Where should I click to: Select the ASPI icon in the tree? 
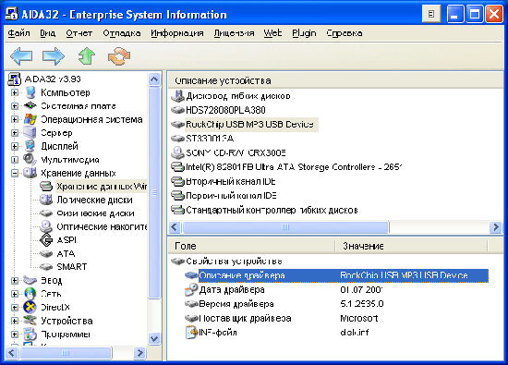(x=46, y=240)
